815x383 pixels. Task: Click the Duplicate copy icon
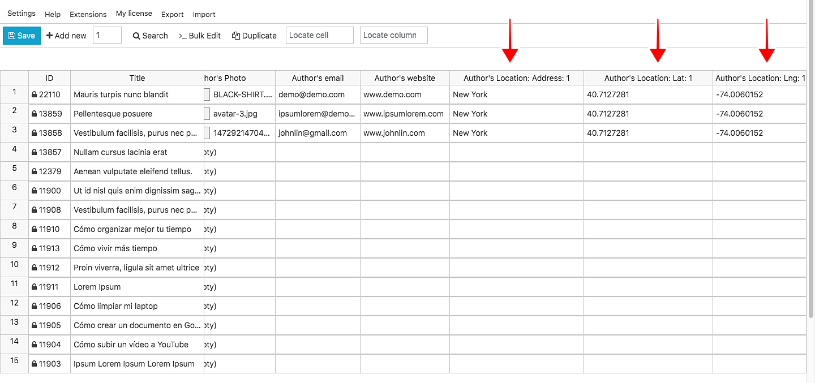coord(236,36)
